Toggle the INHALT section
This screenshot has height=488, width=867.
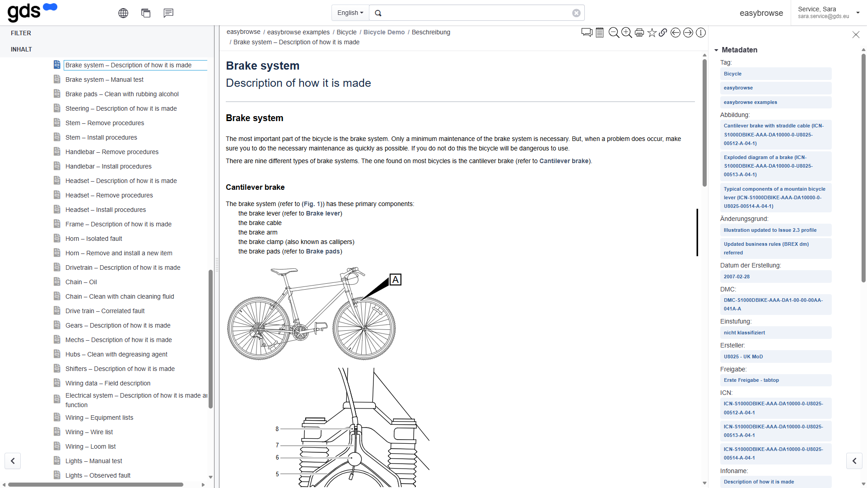21,49
